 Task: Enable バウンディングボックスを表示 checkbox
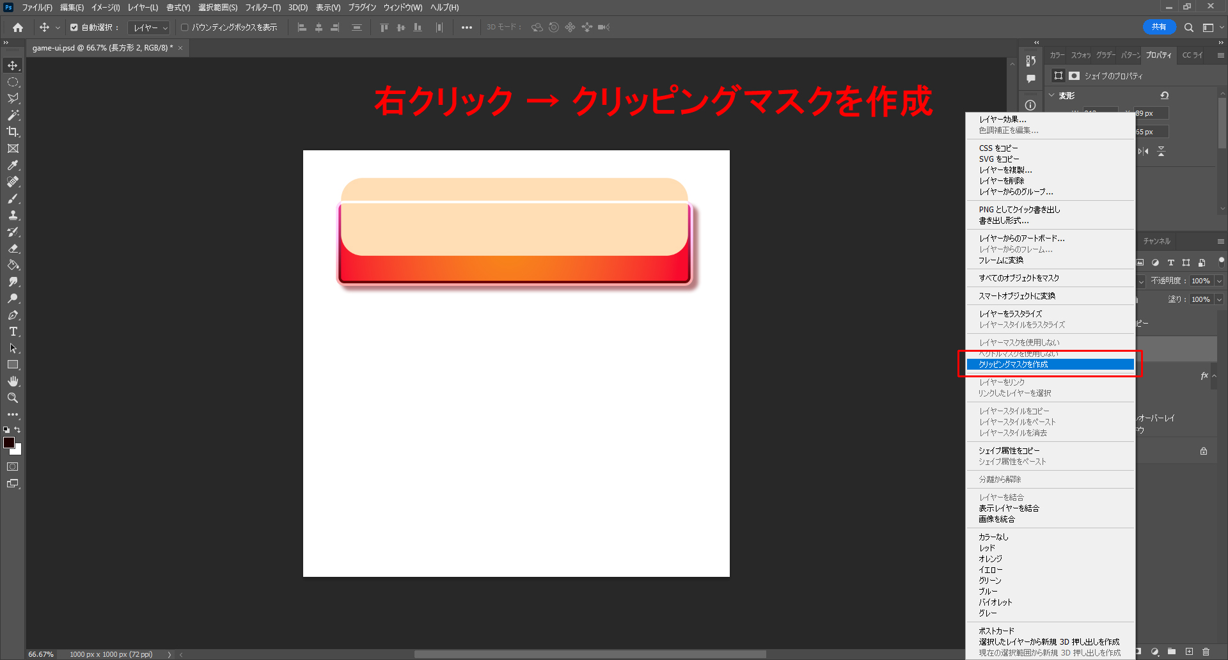click(185, 27)
